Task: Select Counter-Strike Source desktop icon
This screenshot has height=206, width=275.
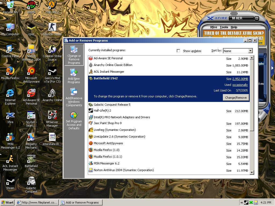Action: [52, 53]
